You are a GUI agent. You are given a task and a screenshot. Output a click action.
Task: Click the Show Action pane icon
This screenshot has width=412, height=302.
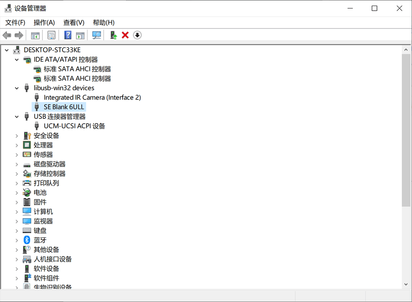[x=80, y=35]
